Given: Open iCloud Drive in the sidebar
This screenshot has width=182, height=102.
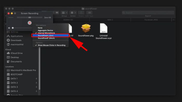Looking at the screenshot, I should 17,53.
